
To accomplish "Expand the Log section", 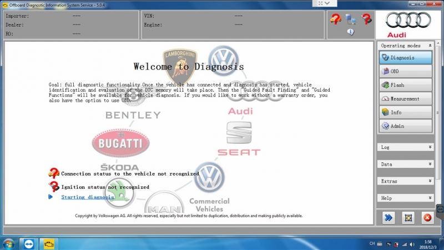I will (x=405, y=147).
